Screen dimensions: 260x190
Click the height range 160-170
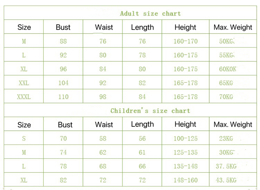(185, 41)
